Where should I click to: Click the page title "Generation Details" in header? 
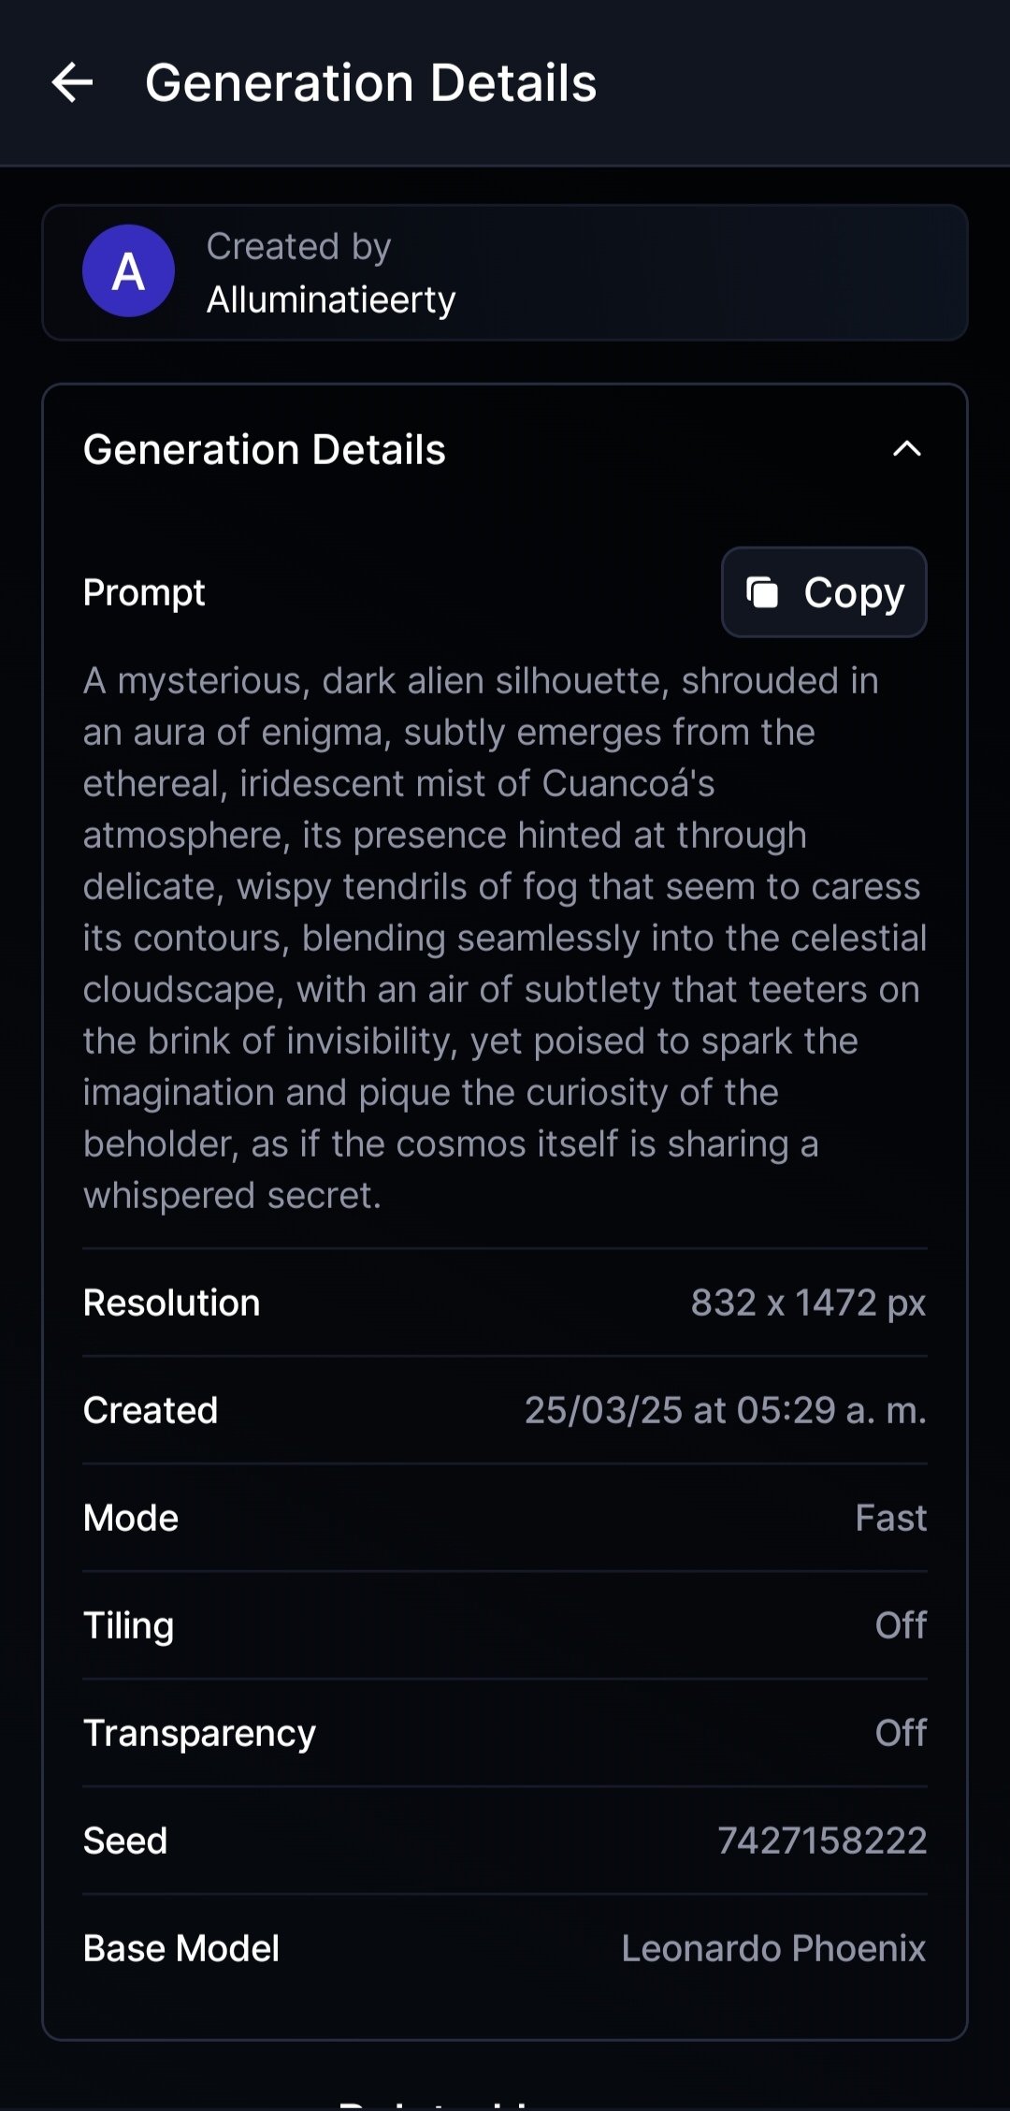pyautogui.click(x=370, y=82)
